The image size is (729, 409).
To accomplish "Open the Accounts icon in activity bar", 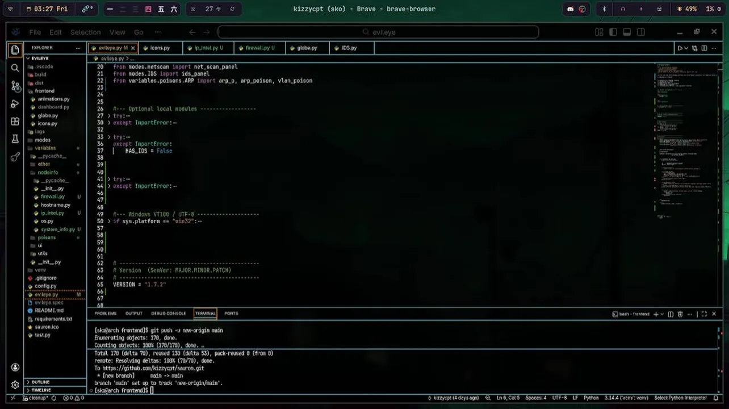I will [15, 367].
